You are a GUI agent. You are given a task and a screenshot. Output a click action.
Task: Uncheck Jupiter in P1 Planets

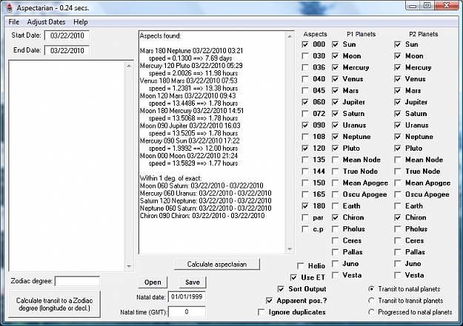pyautogui.click(x=335, y=102)
